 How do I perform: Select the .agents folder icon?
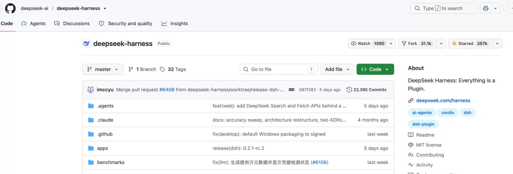[91, 106]
